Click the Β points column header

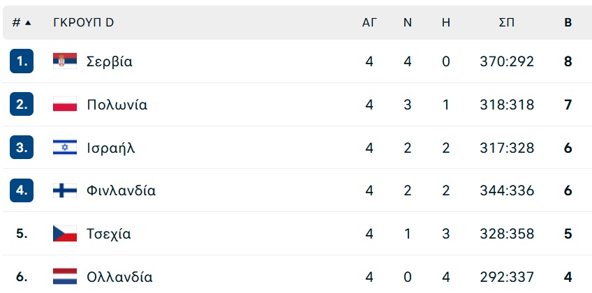pyautogui.click(x=568, y=23)
